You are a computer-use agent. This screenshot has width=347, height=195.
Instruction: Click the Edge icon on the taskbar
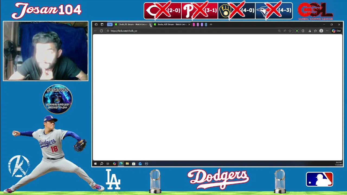[x=121, y=164]
